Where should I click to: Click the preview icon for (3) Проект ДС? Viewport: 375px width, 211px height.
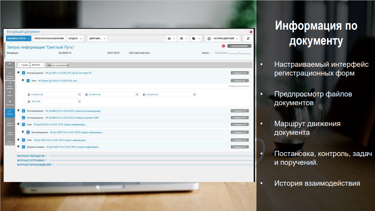(195, 95)
